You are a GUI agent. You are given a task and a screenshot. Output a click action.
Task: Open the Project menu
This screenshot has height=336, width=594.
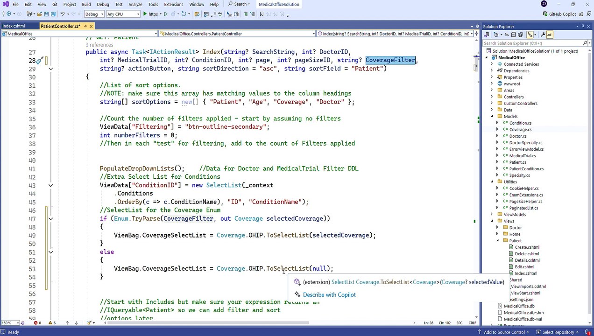click(70, 4)
